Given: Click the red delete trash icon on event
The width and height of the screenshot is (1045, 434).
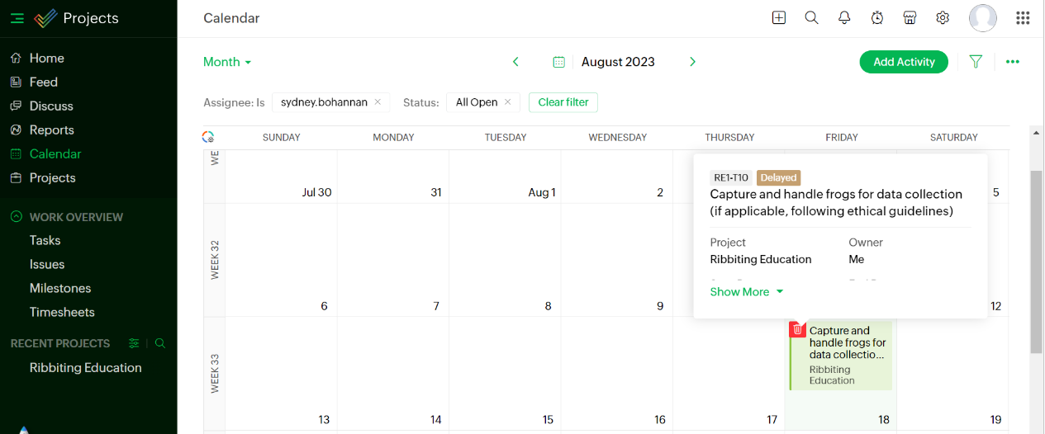Looking at the screenshot, I should click(x=797, y=330).
